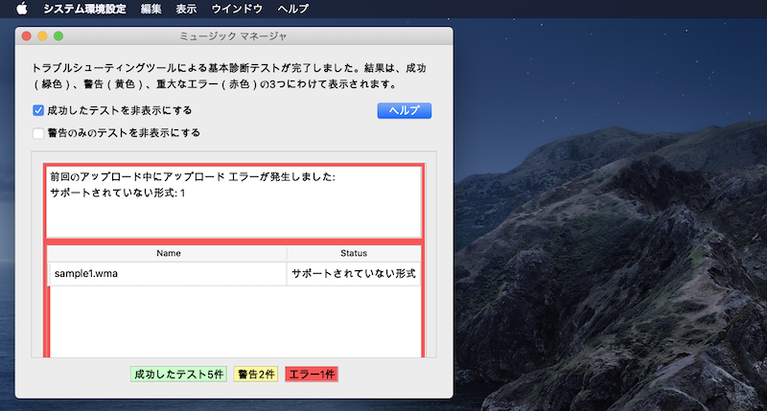Open the ヘルプ menu in menu bar

point(292,9)
